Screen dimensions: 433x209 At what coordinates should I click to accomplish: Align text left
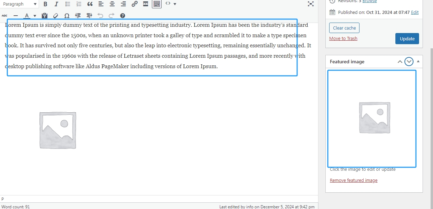point(101,4)
